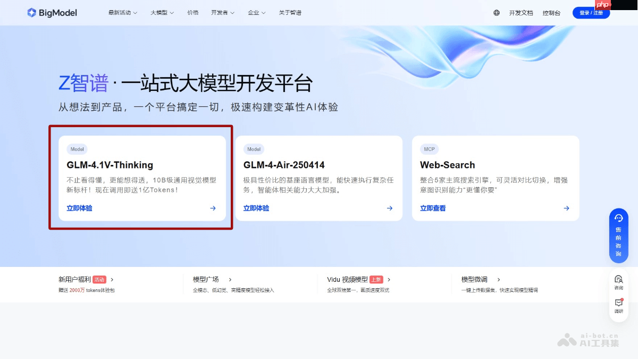Screen dimensions: 638x359
Task: Click GLM-4-Air-250414 description about 基座语言模型
Action: click(x=318, y=185)
